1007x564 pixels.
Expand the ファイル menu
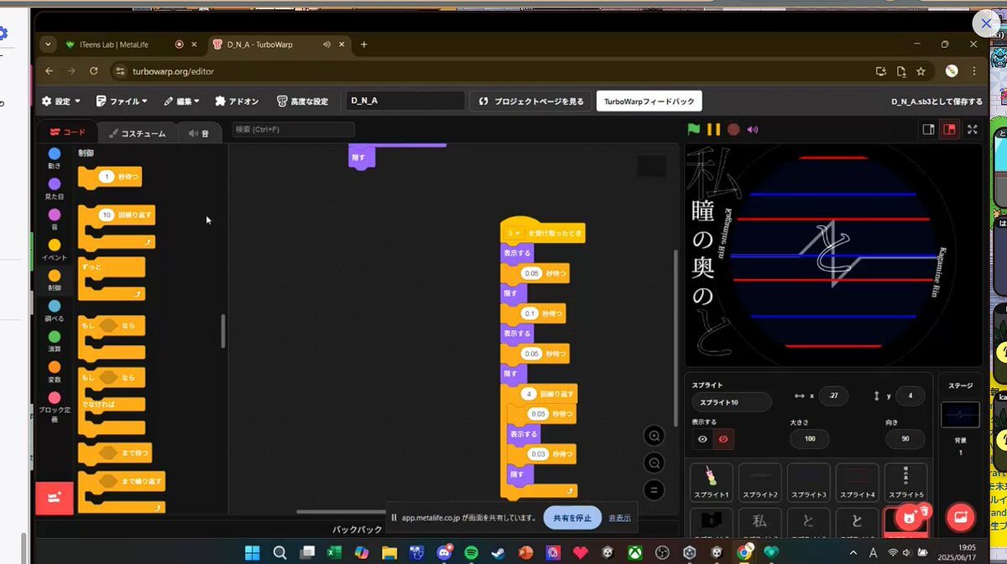[122, 101]
